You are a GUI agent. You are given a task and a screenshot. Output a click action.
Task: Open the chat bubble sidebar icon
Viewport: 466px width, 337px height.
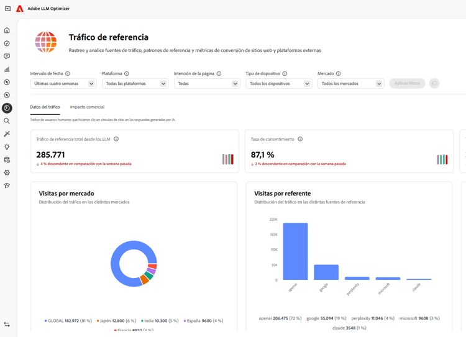(x=7, y=56)
